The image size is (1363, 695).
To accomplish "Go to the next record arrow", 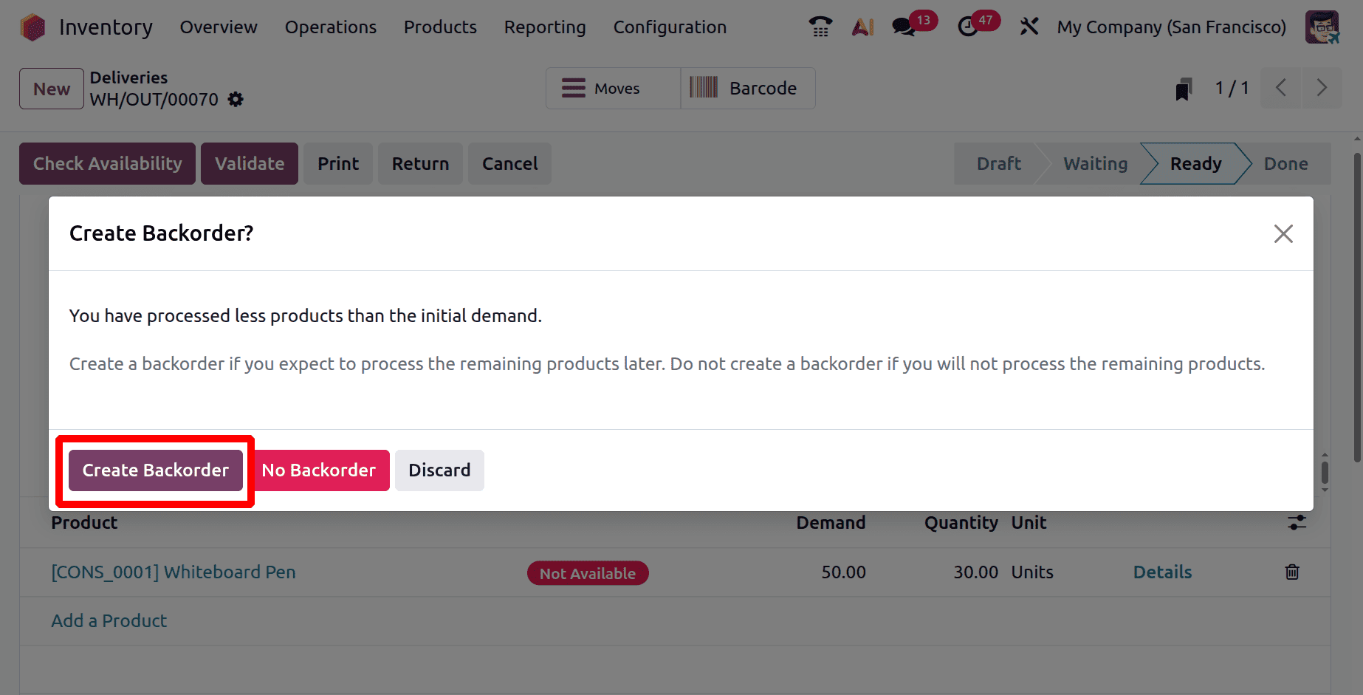I will pos(1322,88).
